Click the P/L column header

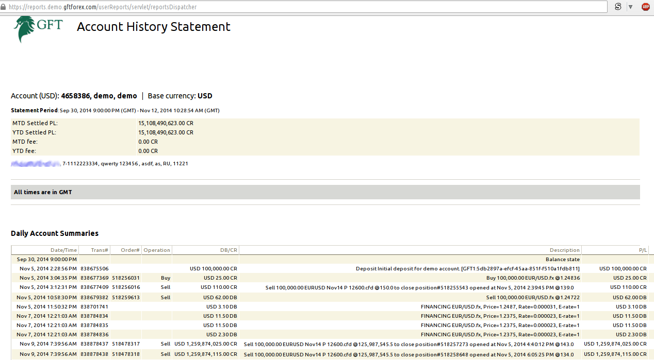(643, 250)
